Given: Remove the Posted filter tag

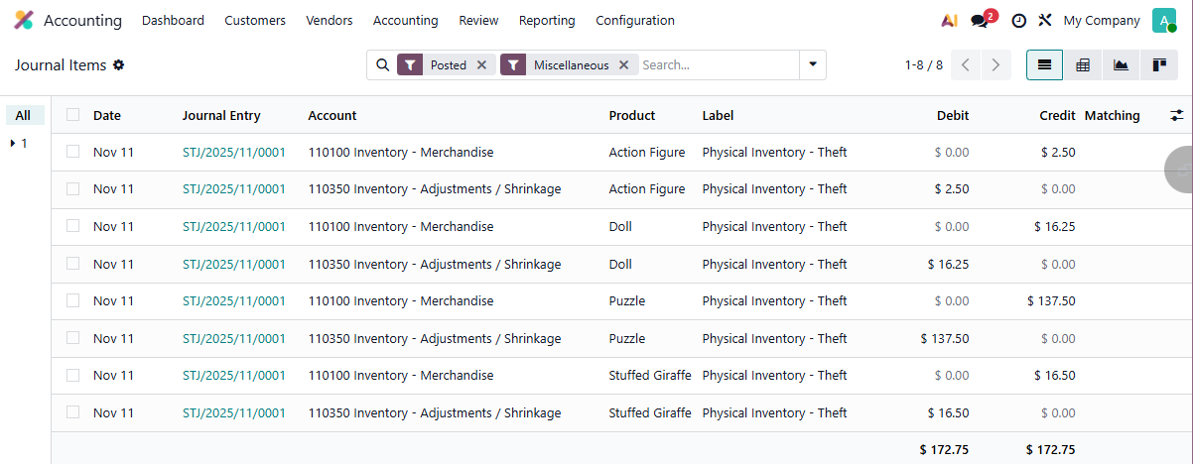Looking at the screenshot, I should coord(481,65).
